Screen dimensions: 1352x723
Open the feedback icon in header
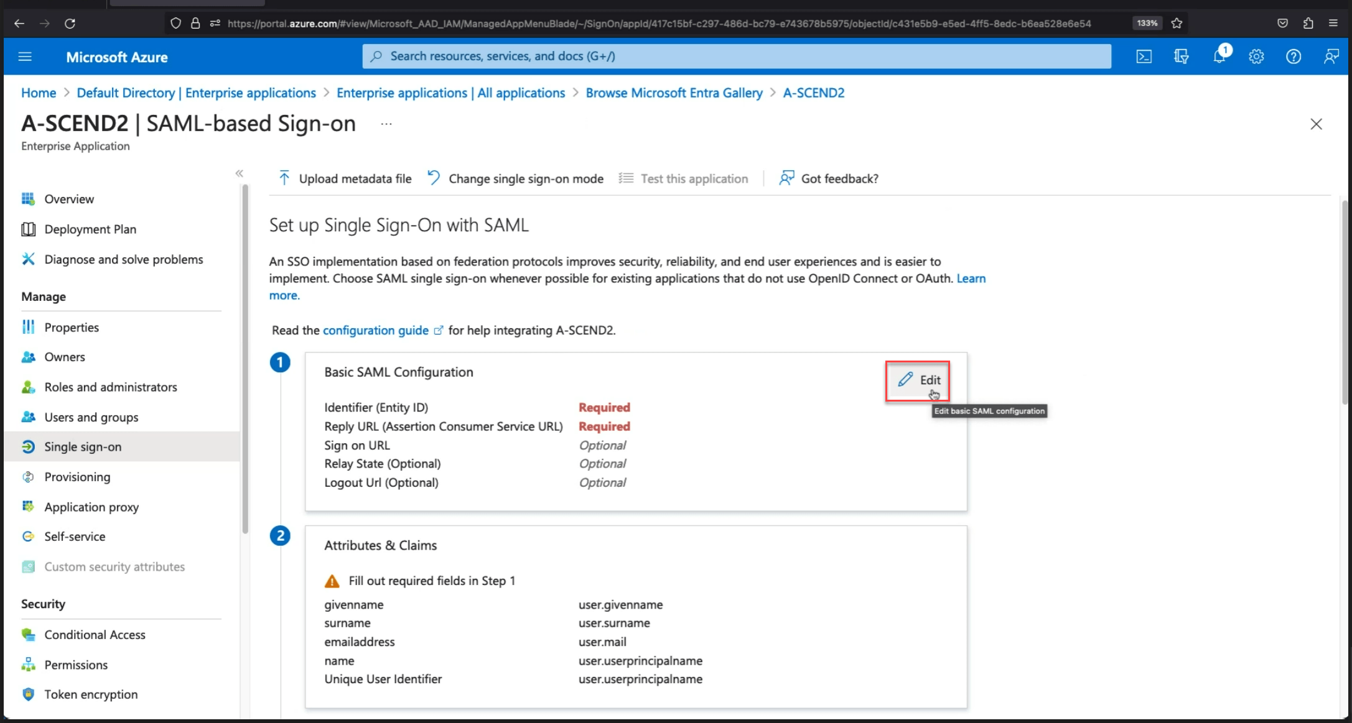[1331, 57]
